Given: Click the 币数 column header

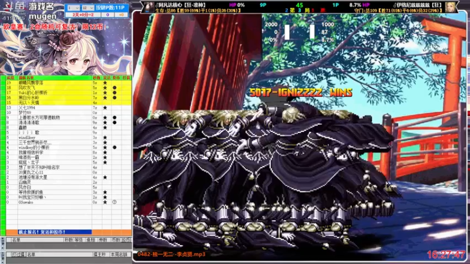Looking at the screenshot, I should tap(115, 240).
